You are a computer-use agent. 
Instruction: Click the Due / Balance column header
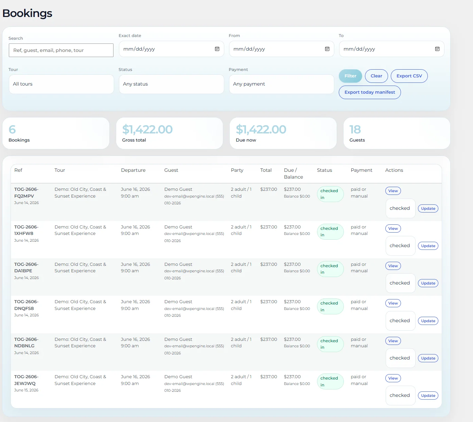tap(294, 174)
